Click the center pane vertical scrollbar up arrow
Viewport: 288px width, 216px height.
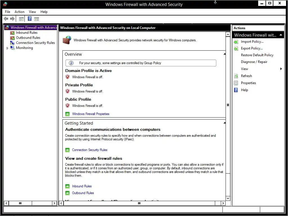point(228,34)
